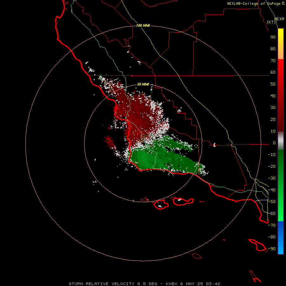Screen dimensions: 286x286
Task: Click the yellow top segment of the velocity color bar
Action: [281, 44]
